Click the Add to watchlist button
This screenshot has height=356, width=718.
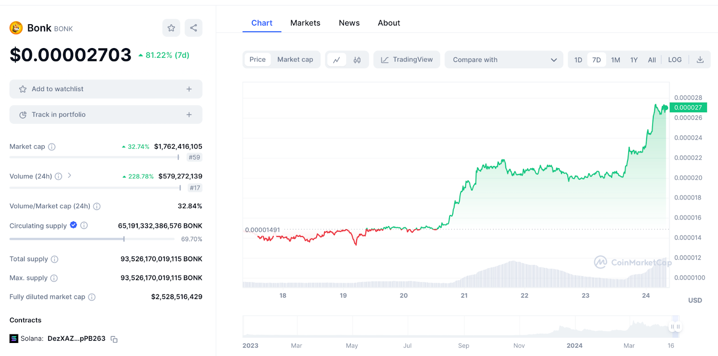coord(106,89)
